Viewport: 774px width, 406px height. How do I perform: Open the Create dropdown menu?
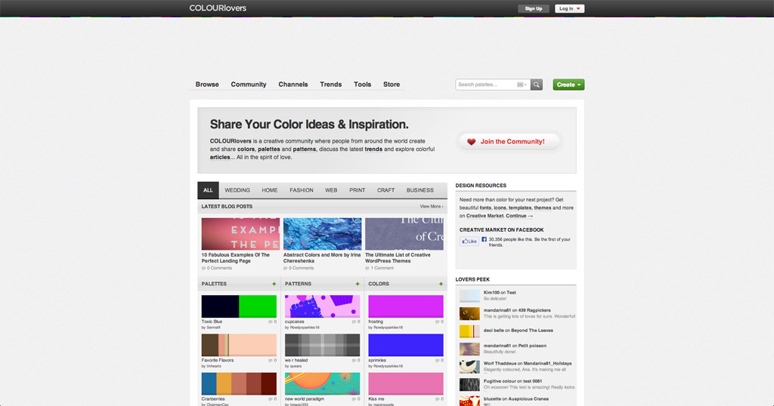pos(568,85)
